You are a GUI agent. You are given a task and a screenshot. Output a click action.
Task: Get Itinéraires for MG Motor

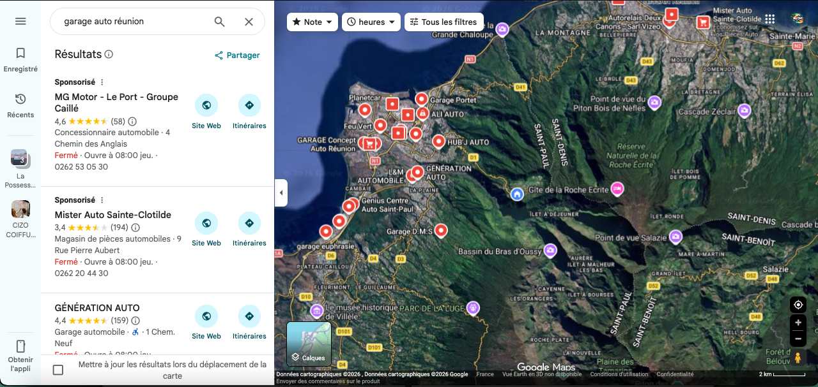pos(249,112)
